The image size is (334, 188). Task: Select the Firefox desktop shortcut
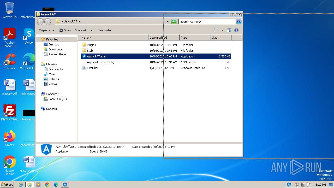[9, 138]
